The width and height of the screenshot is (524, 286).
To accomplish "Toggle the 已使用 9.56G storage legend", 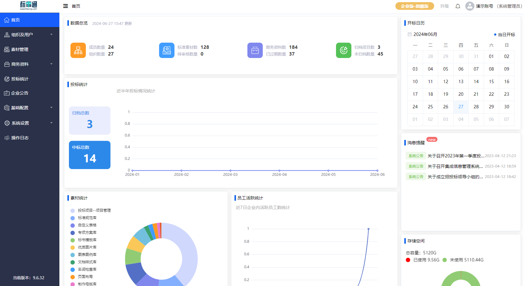I will tap(422, 260).
